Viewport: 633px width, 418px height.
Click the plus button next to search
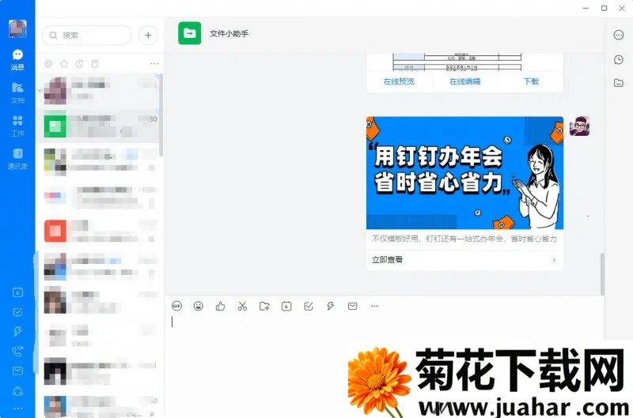point(148,36)
